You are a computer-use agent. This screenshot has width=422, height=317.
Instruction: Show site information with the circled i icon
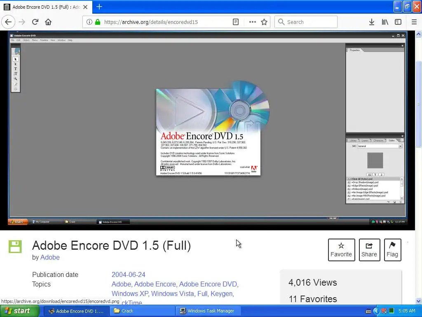point(89,22)
